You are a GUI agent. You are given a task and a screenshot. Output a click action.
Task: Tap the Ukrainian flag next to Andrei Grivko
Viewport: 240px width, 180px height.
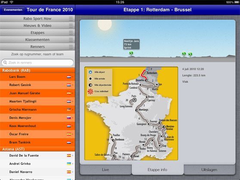(69, 164)
